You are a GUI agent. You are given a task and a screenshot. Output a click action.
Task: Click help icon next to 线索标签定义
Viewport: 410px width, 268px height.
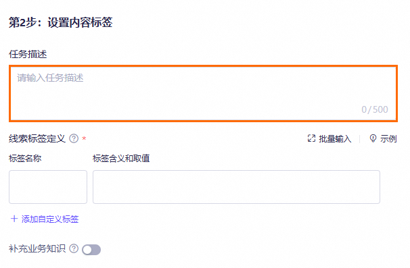tap(74, 138)
